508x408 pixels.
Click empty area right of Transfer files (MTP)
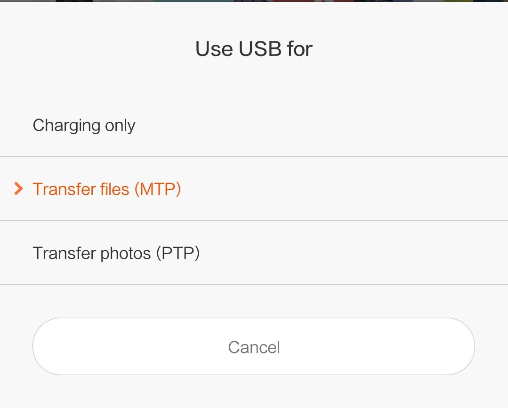[x=343, y=189]
